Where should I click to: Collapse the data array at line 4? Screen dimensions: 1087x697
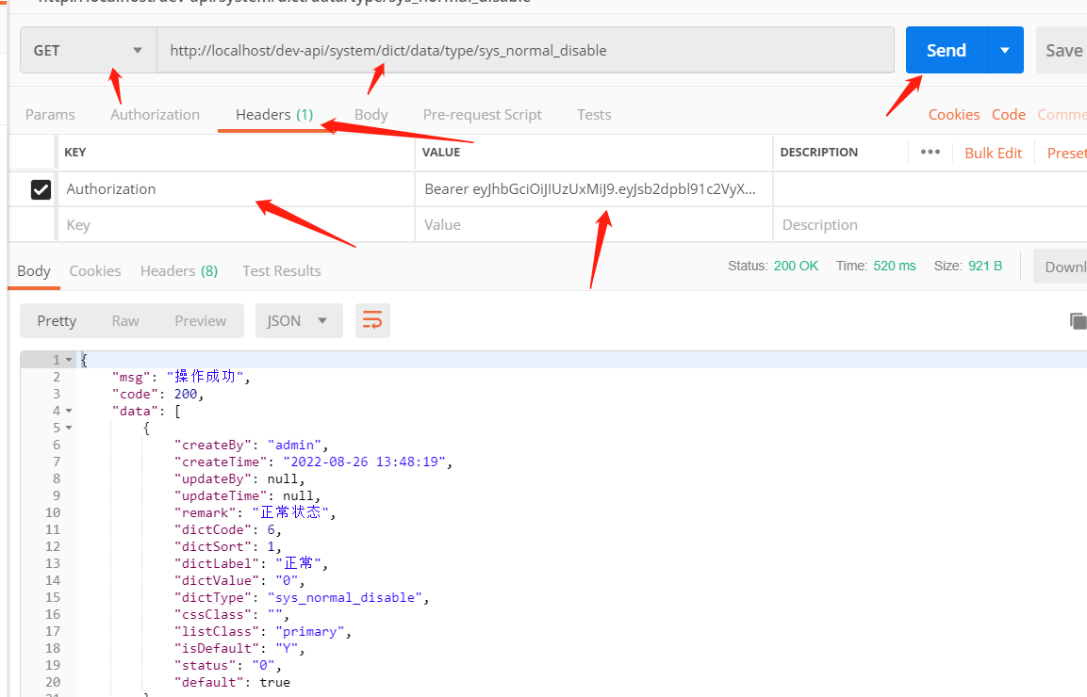[x=69, y=411]
